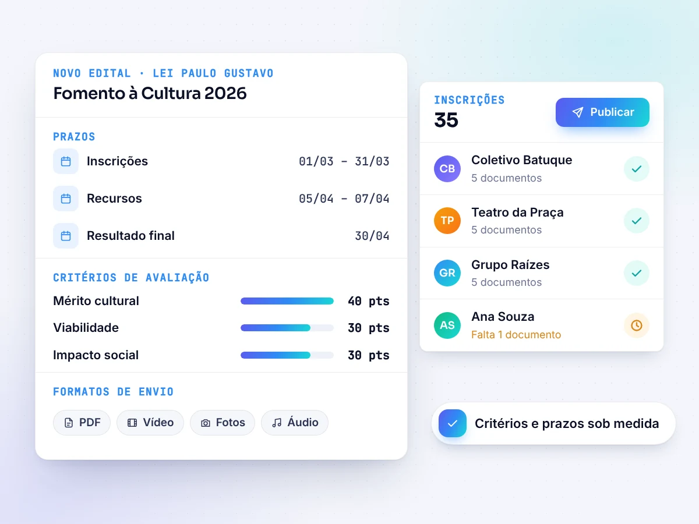Click the Impacto social label
The image size is (699, 524).
pos(96,355)
